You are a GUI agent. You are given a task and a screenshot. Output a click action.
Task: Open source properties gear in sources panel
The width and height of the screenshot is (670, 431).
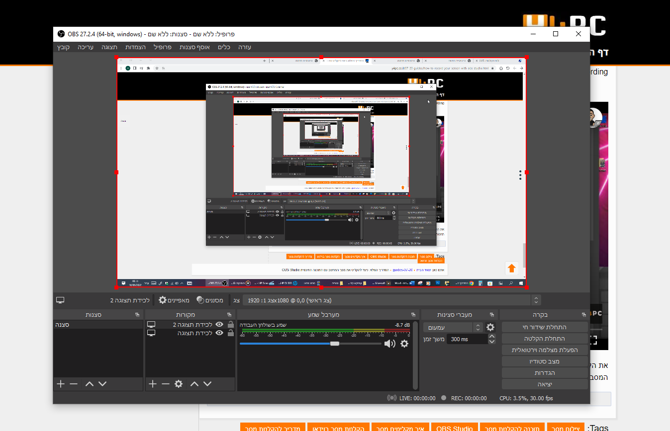179,384
